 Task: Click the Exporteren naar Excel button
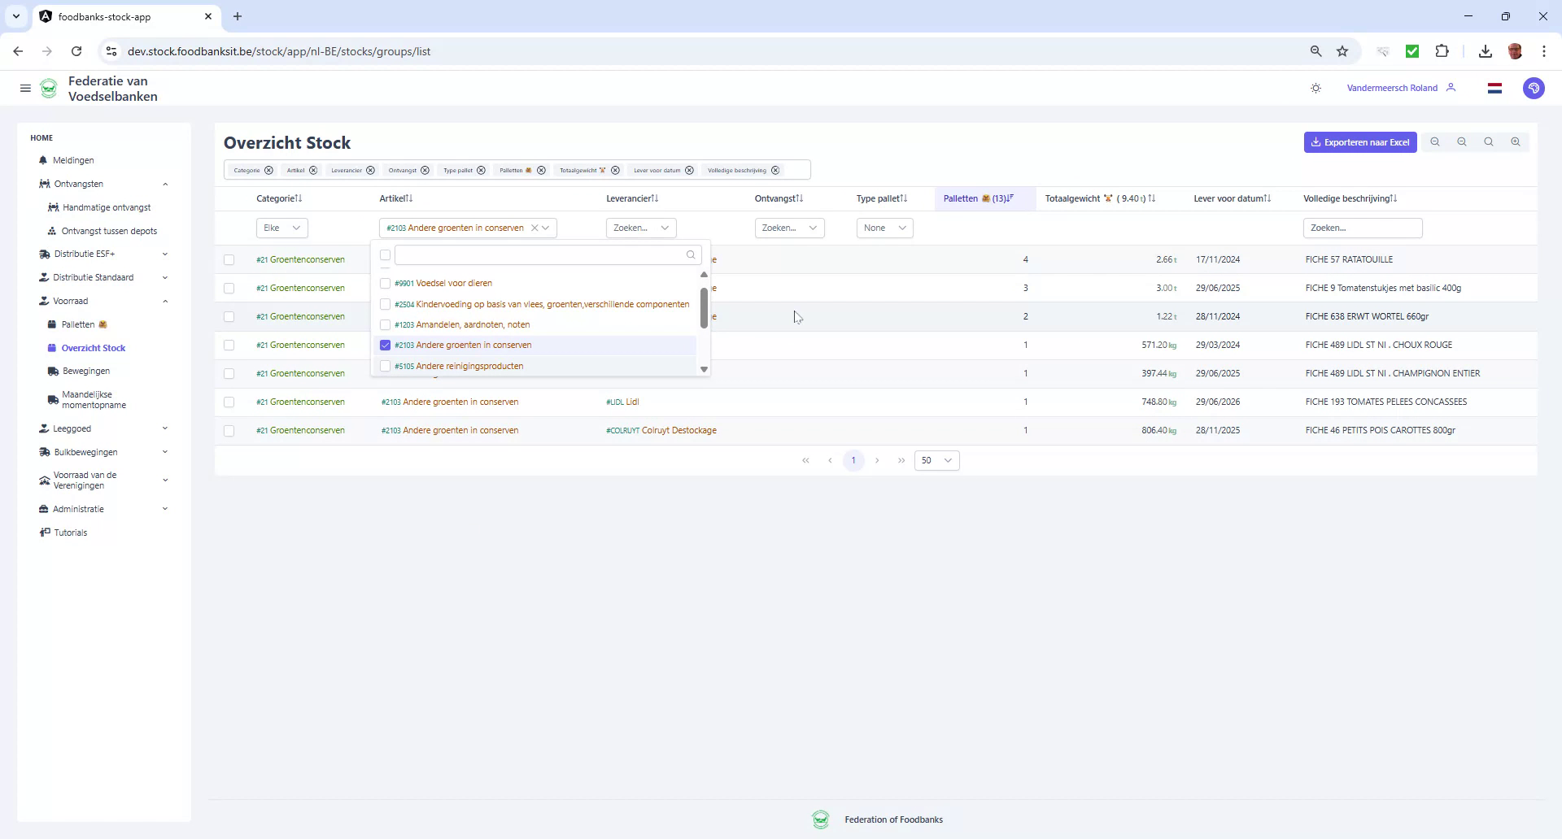pyautogui.click(x=1360, y=141)
